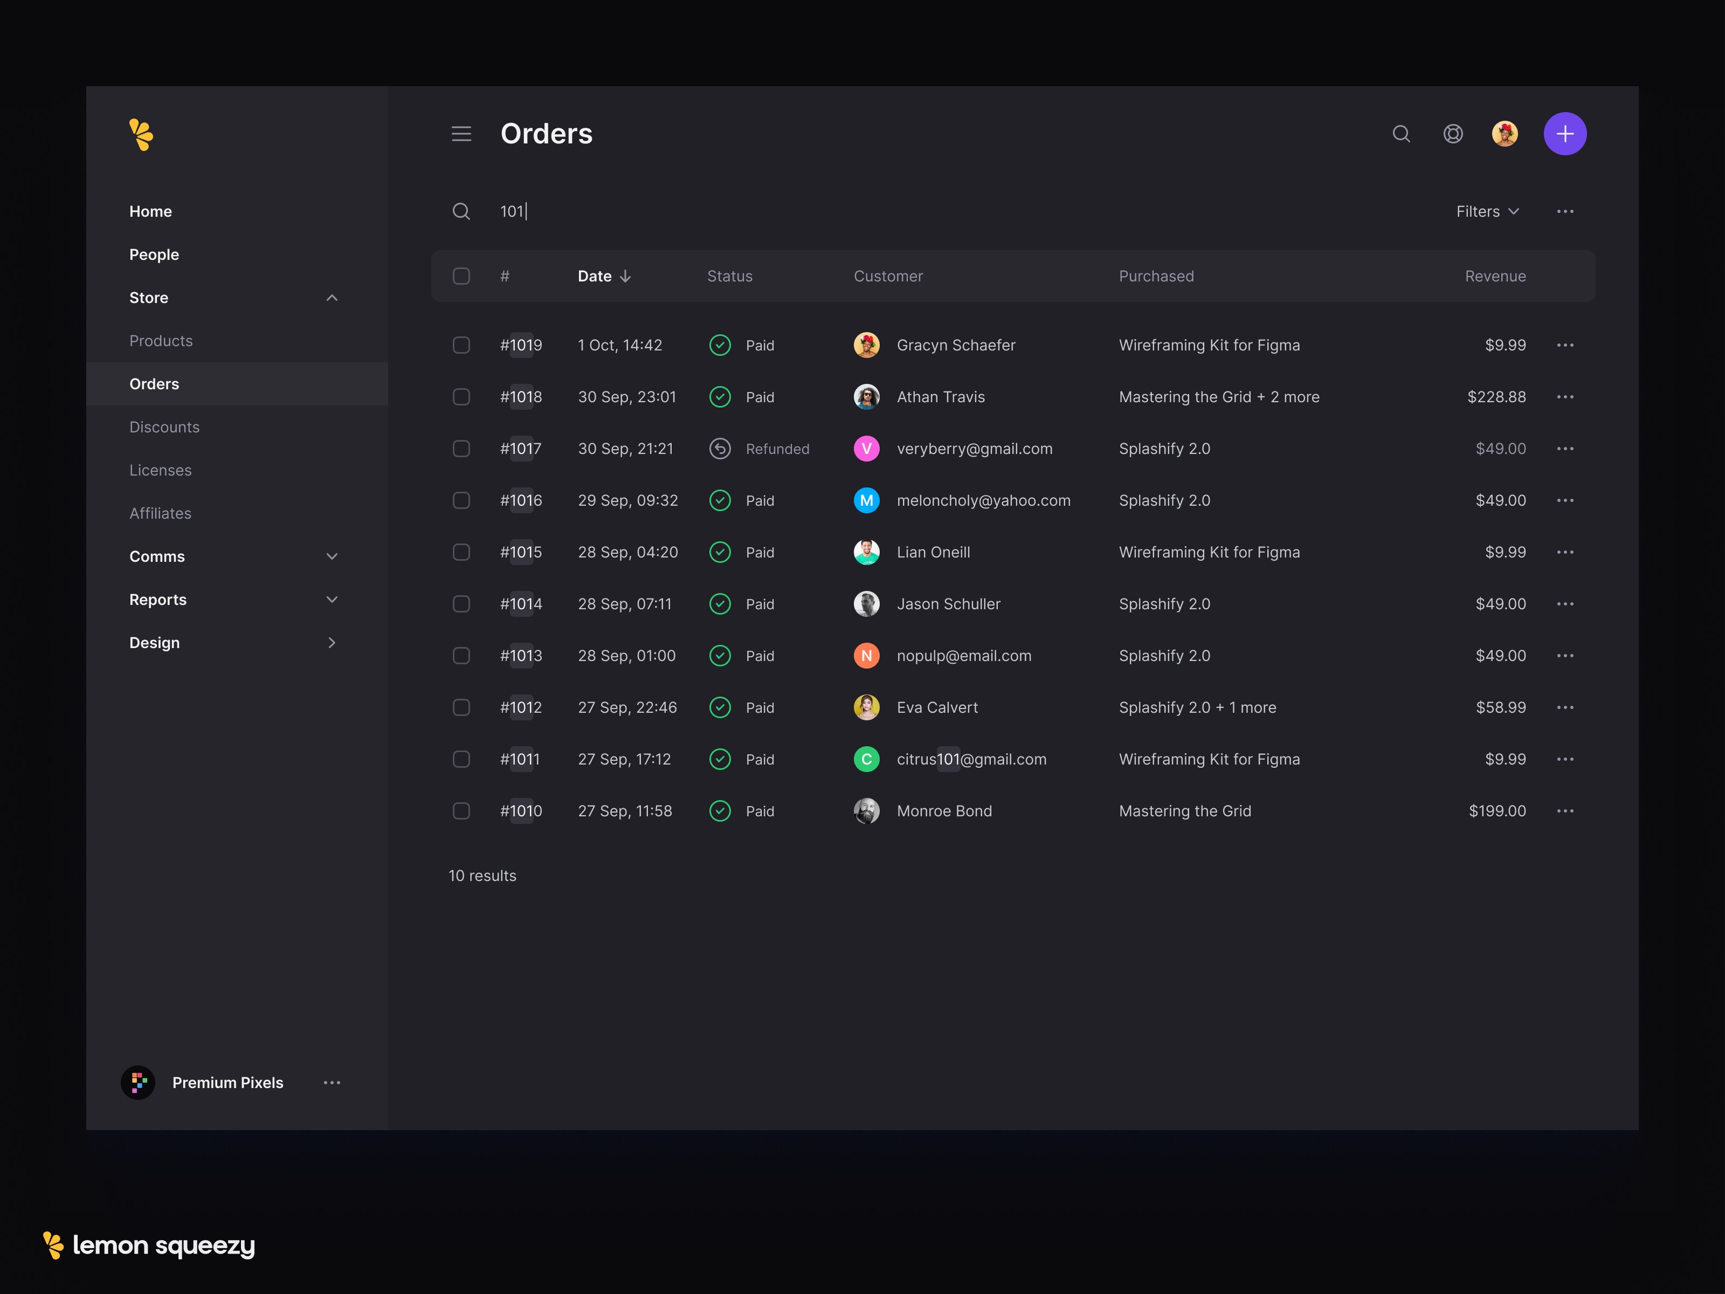1725x1294 pixels.
Task: Select the checkbox for order #1014
Action: coord(461,604)
